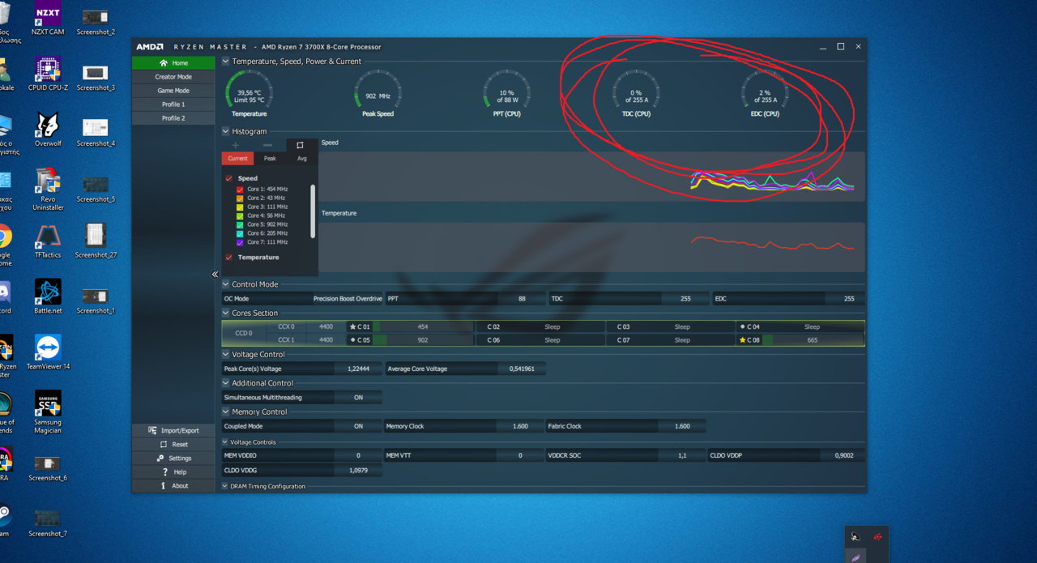The image size is (1037, 563).
Task: Collapse the Voltage Control section
Action: coord(226,355)
